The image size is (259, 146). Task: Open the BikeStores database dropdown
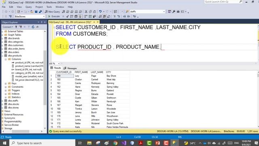[x=44, y=16]
